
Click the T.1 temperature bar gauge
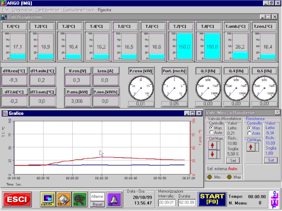click(x=15, y=46)
